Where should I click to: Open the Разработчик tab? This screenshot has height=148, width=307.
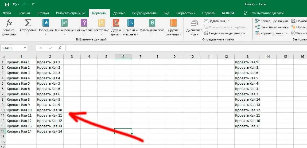[186, 13]
